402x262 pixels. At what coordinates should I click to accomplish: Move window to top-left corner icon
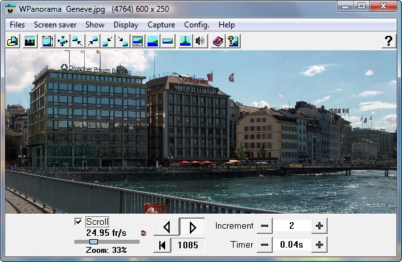pyautogui.click(x=78, y=41)
